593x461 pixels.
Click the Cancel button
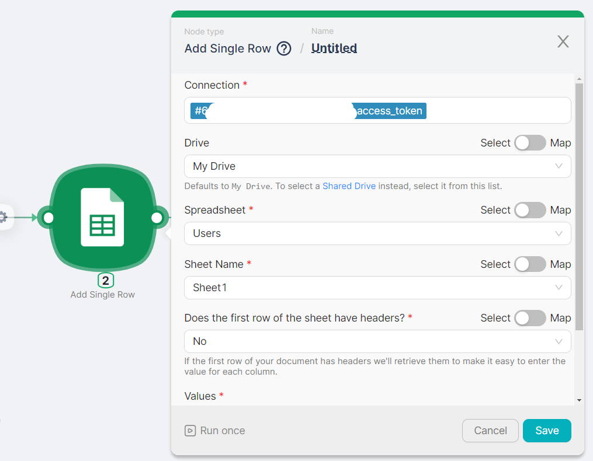(490, 431)
